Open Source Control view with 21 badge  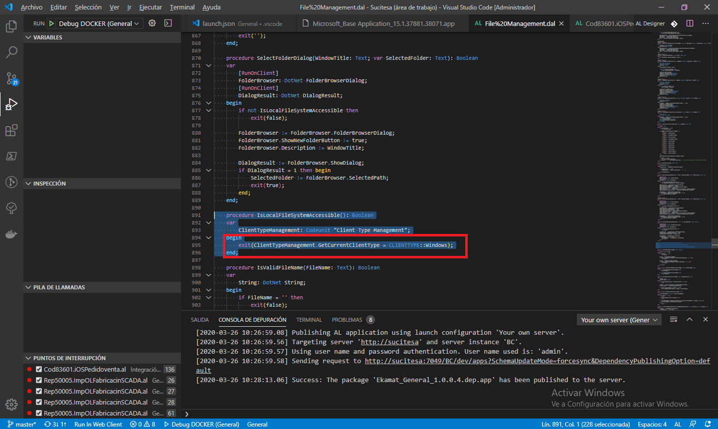pos(11,78)
